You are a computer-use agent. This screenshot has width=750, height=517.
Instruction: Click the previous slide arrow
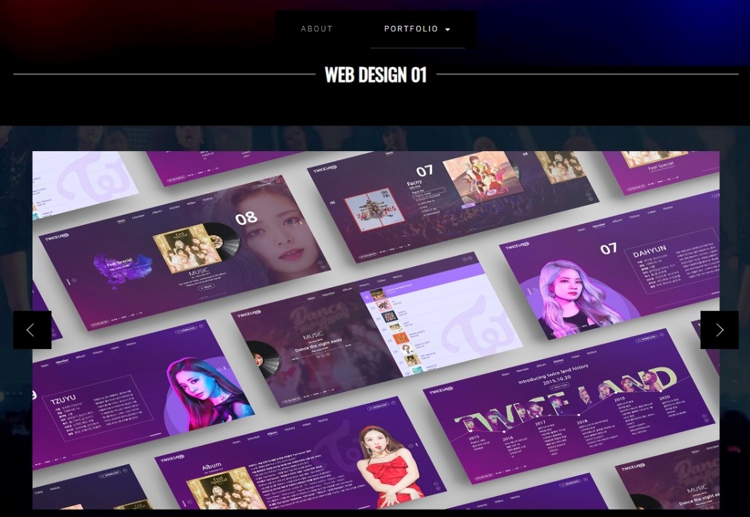click(32, 330)
